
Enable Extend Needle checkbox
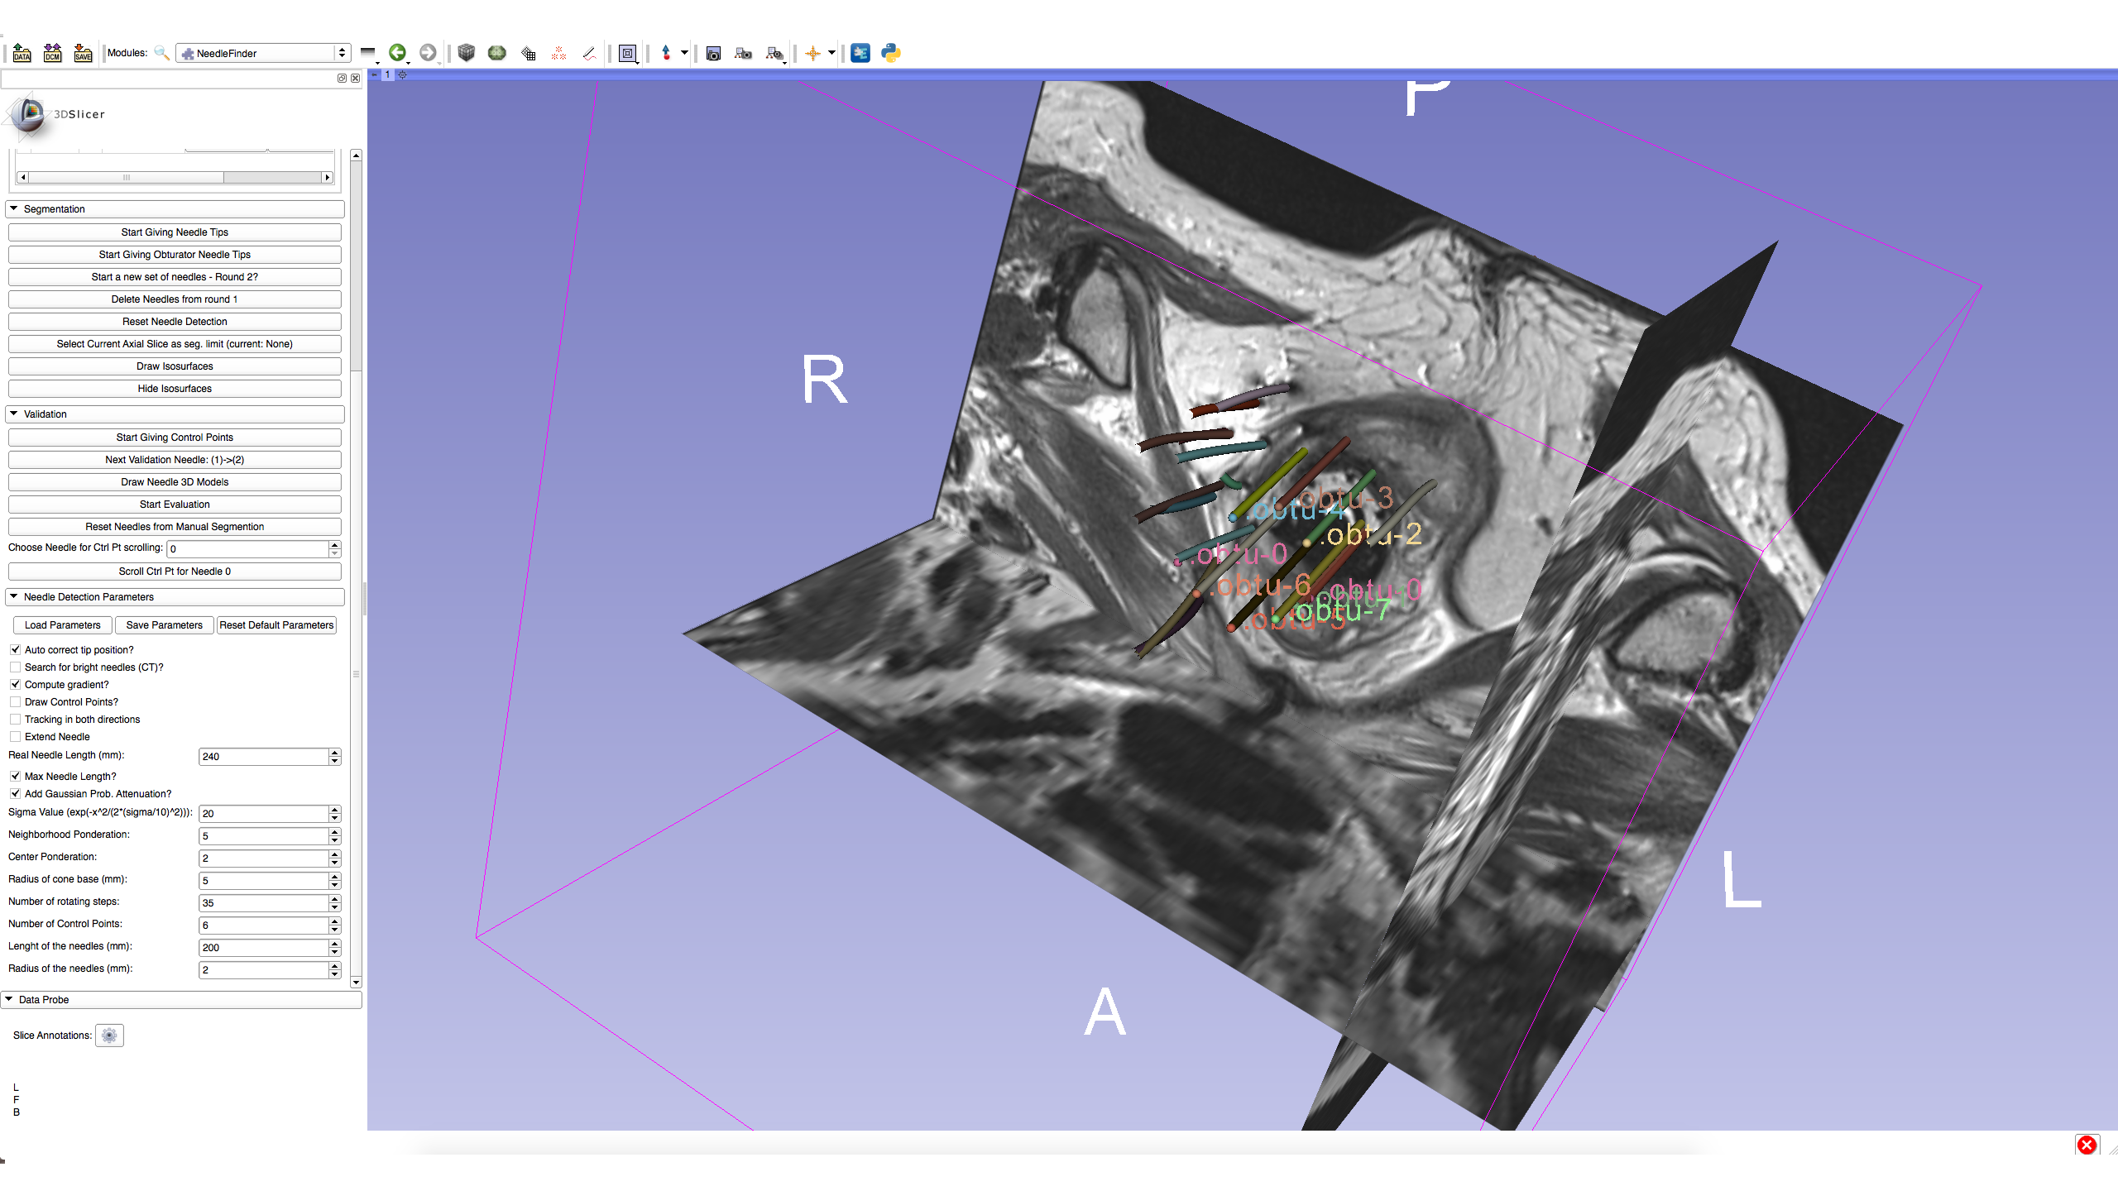pyautogui.click(x=16, y=737)
